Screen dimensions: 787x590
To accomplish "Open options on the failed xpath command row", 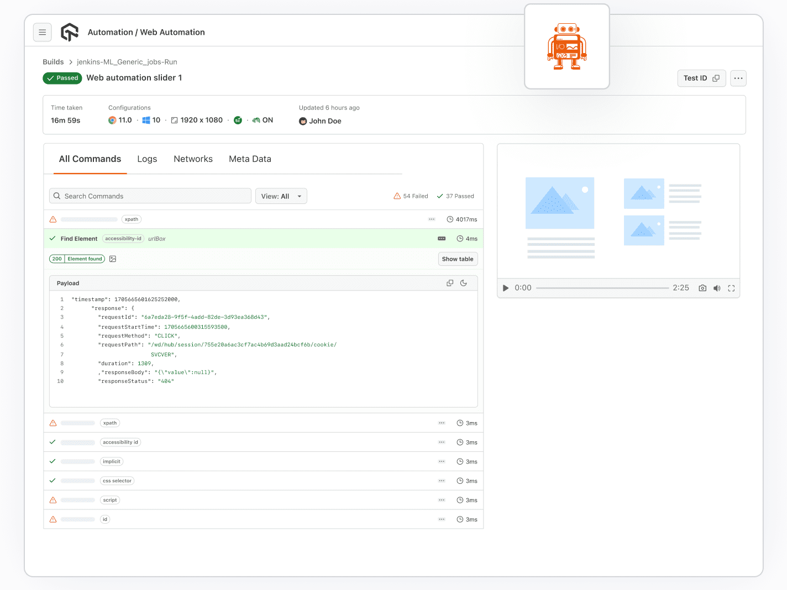I will point(431,219).
